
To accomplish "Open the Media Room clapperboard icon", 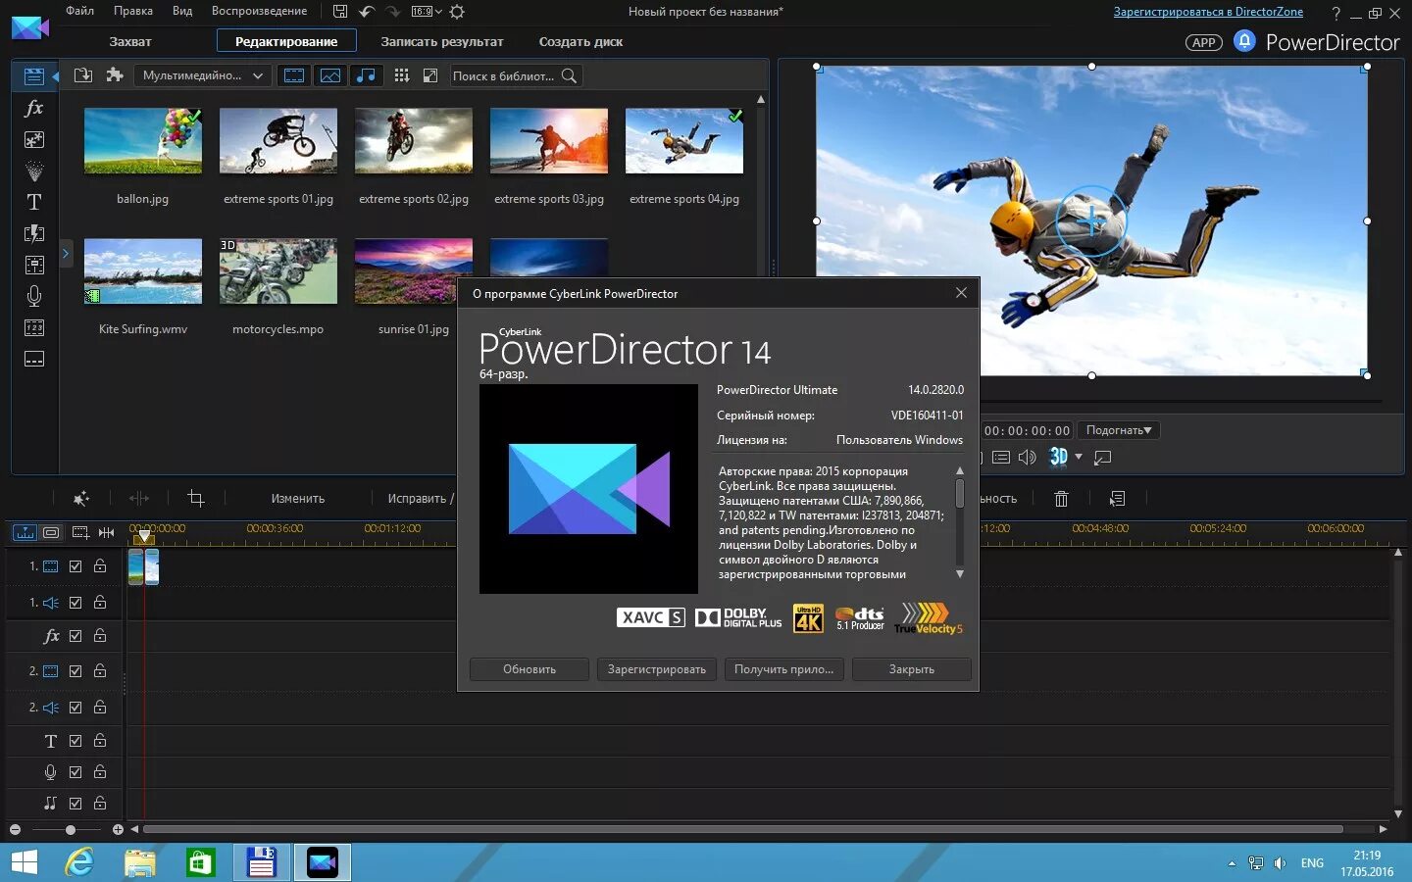I will pos(33,76).
